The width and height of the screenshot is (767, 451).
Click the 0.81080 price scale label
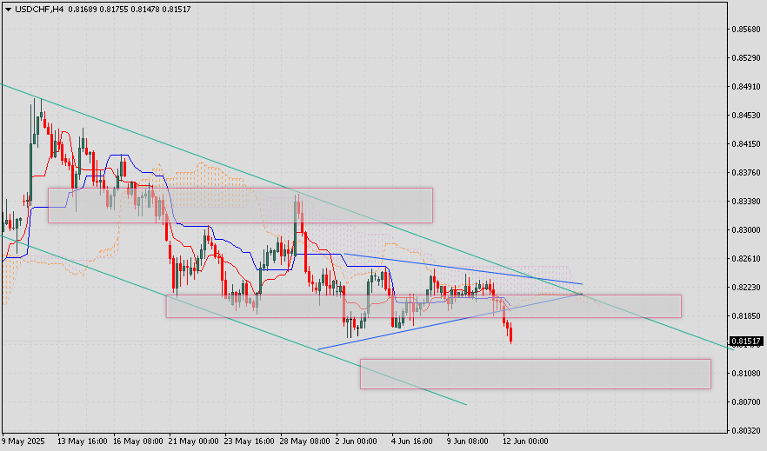point(746,374)
